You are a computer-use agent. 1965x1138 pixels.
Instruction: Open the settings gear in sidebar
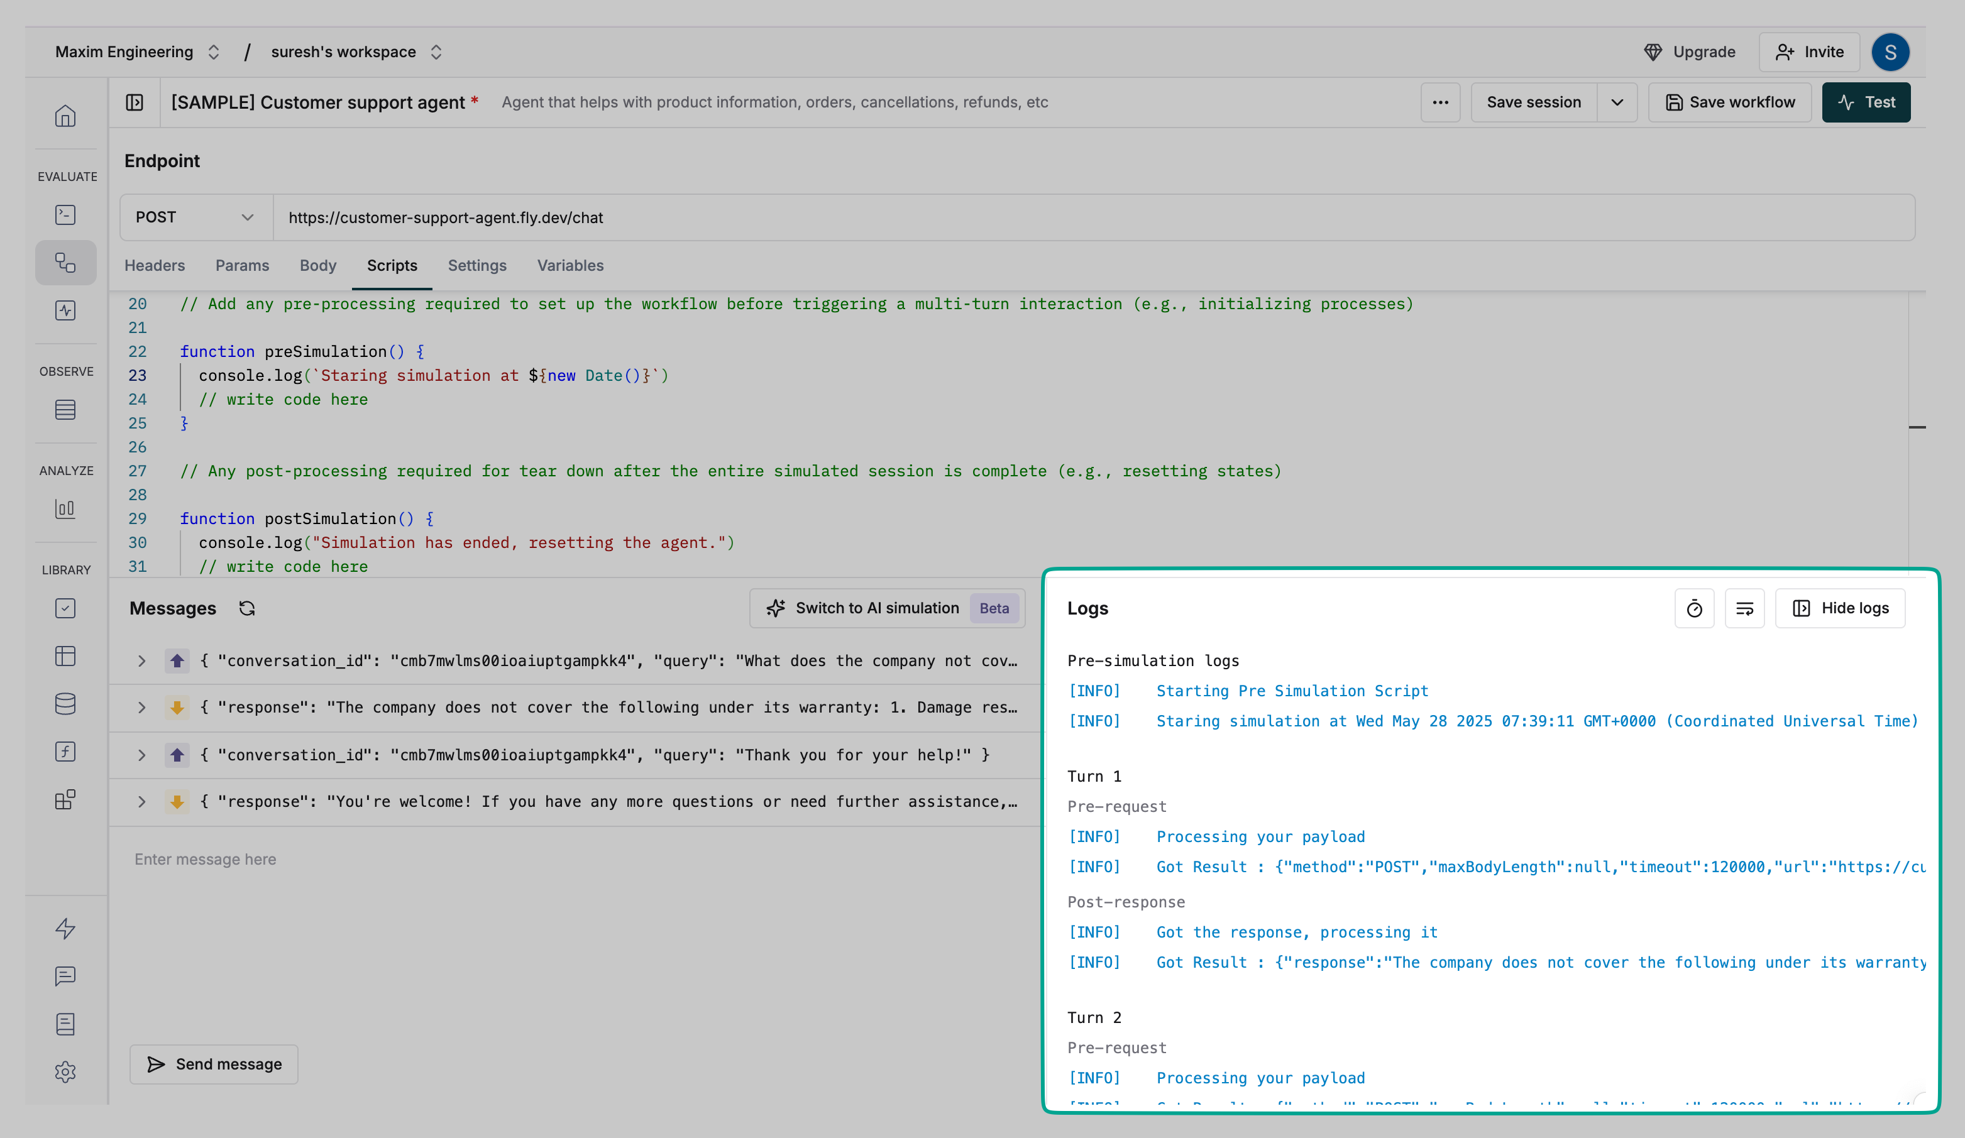(65, 1071)
